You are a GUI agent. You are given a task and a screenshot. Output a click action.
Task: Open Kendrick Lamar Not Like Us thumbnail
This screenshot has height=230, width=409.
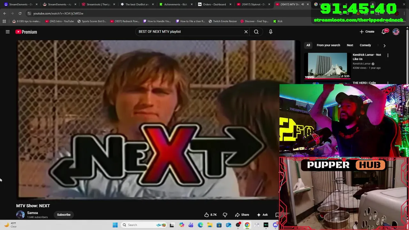pyautogui.click(x=327, y=66)
